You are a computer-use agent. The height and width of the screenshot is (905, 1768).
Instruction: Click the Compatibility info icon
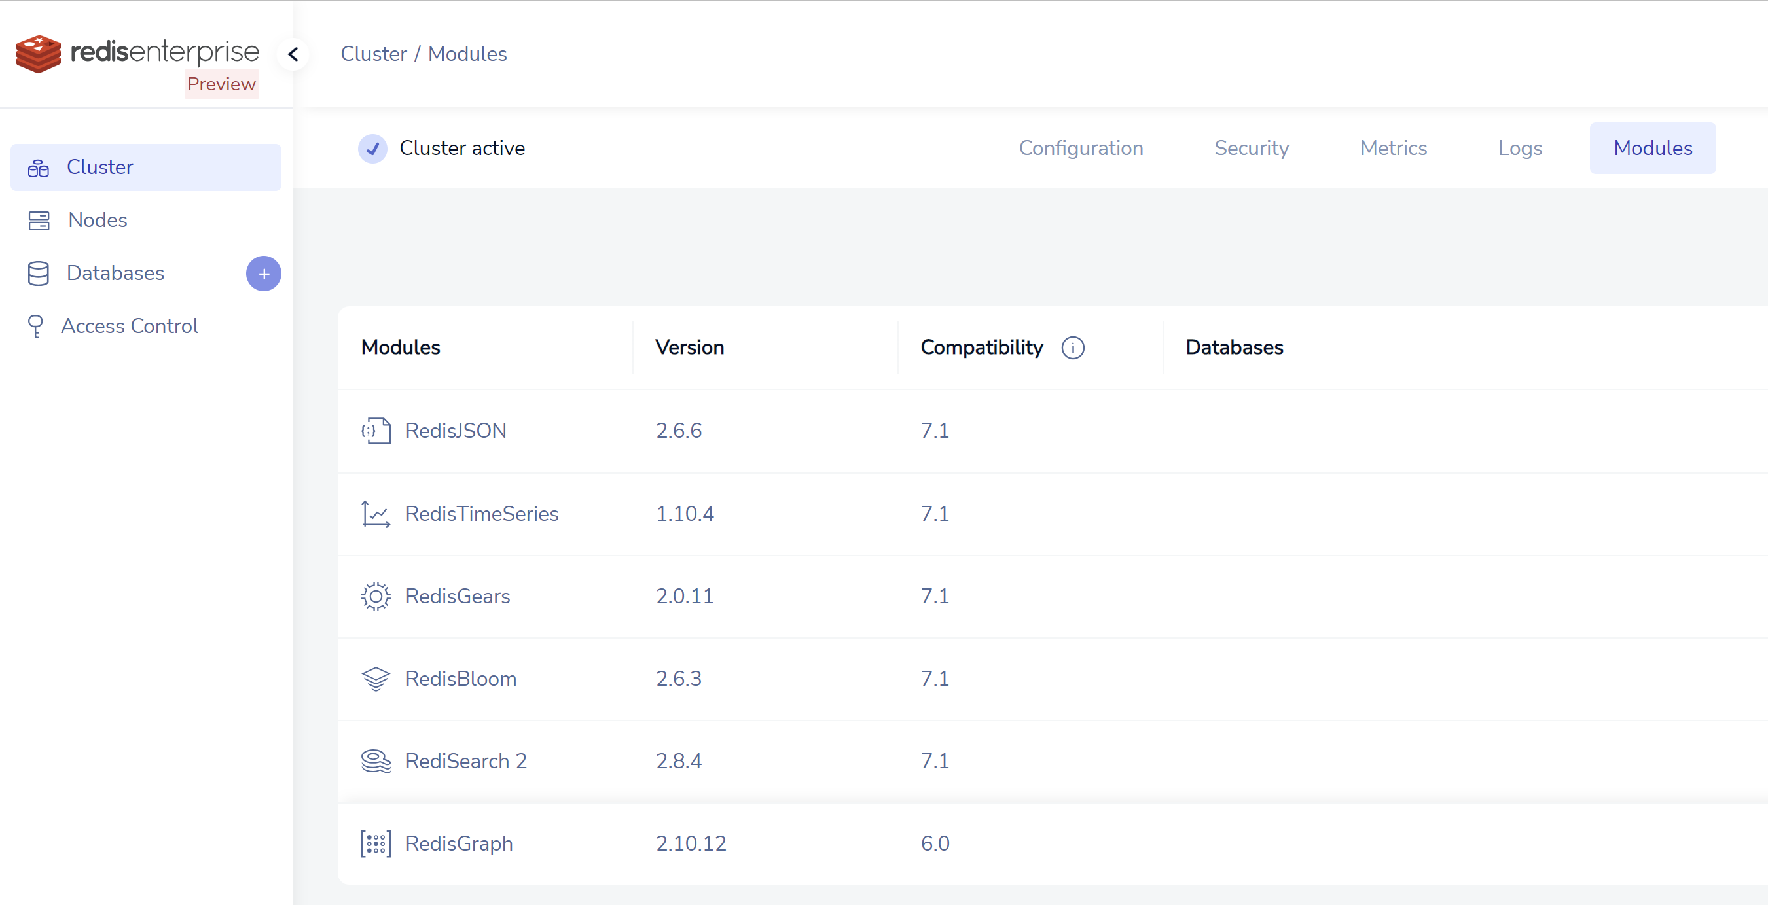(1073, 348)
